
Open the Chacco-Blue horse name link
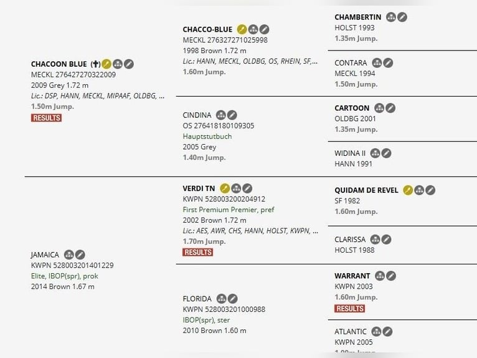[207, 29]
